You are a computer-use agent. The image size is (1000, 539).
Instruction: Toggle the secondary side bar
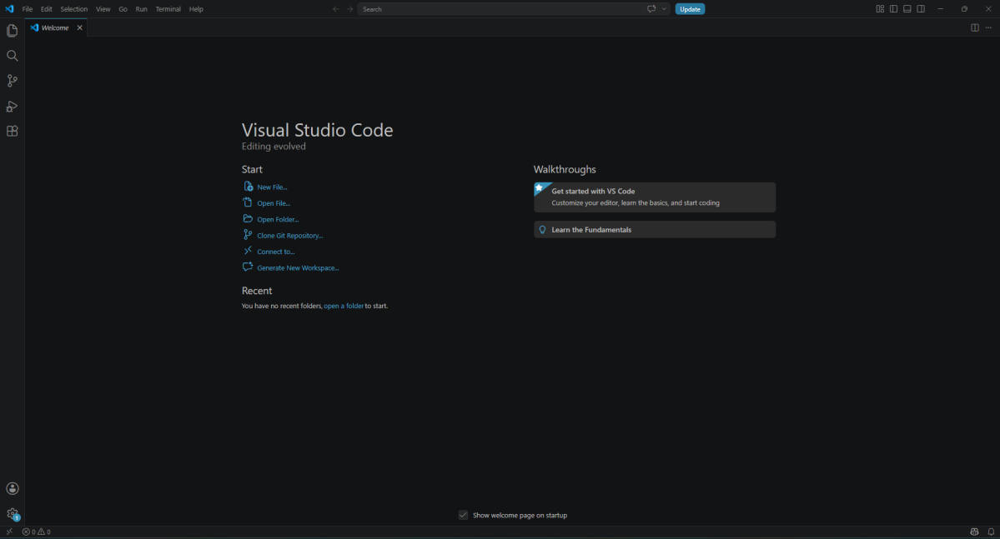pyautogui.click(x=921, y=9)
